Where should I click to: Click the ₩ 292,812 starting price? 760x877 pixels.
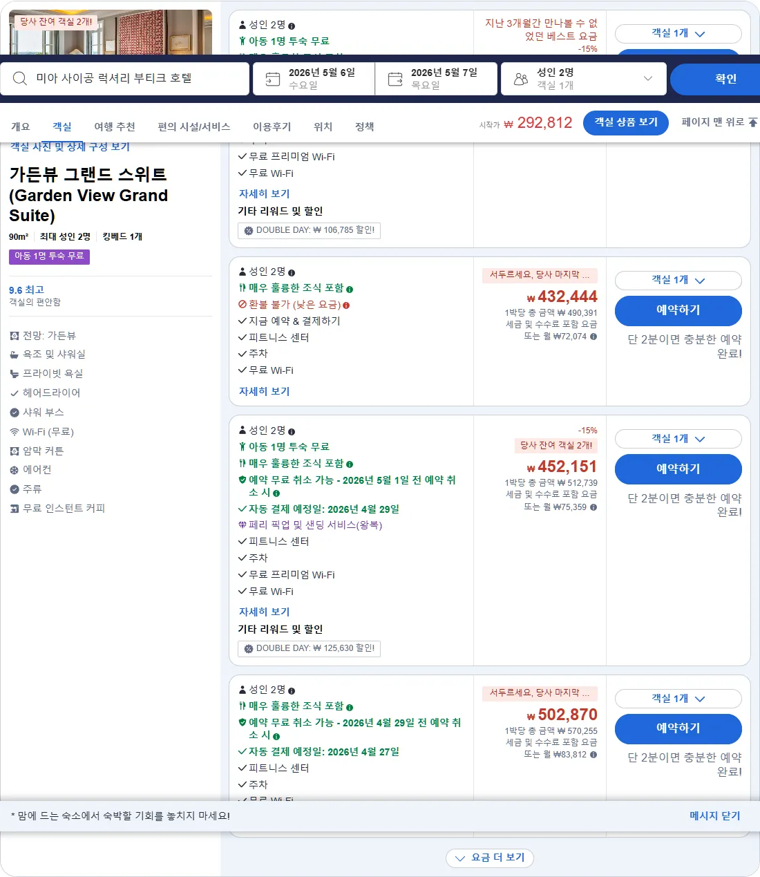[x=538, y=123]
